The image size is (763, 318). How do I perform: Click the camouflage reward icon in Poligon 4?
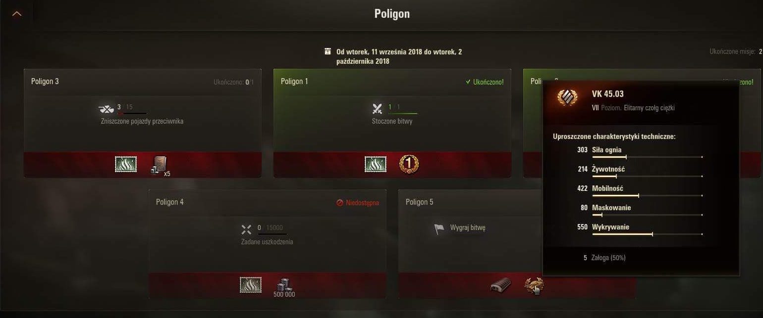pyautogui.click(x=251, y=285)
